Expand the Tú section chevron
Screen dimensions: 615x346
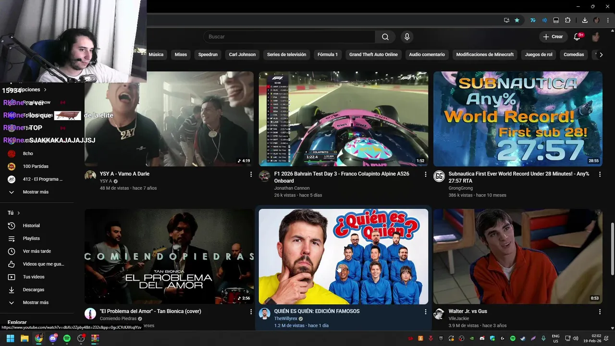[x=19, y=213]
